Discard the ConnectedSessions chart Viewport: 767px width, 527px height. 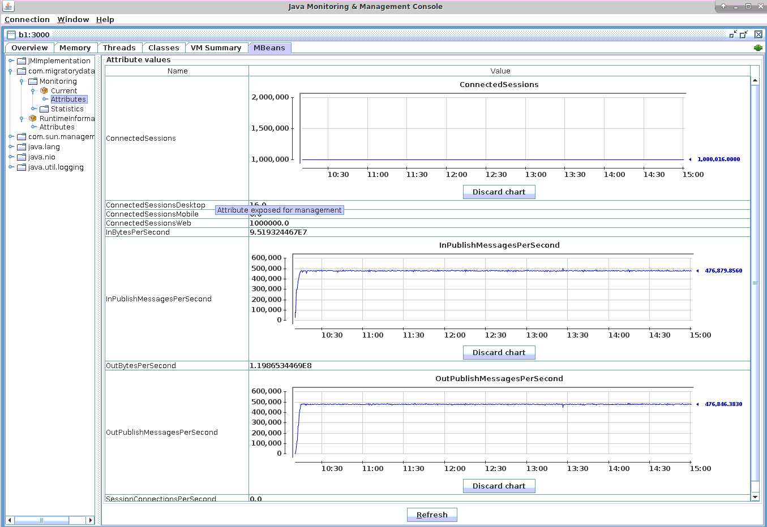click(x=499, y=192)
